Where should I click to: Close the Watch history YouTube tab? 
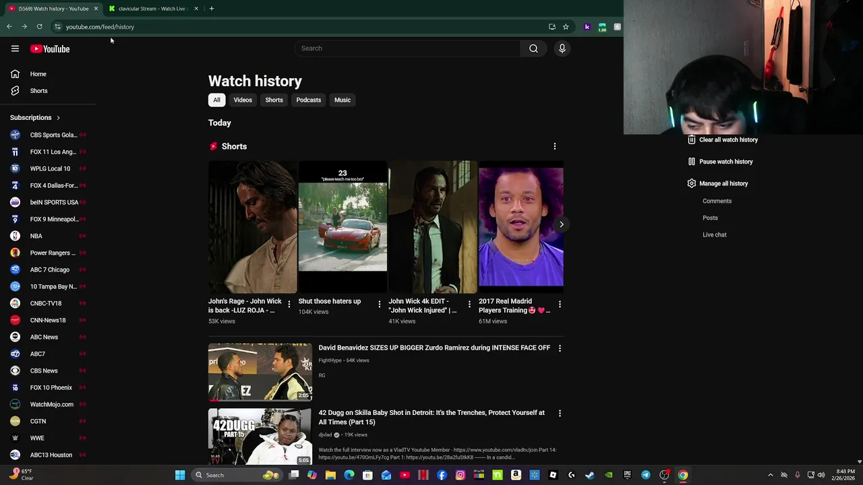point(96,9)
